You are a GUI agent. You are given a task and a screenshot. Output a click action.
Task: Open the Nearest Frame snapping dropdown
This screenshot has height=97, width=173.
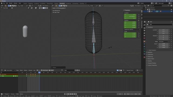[131, 70]
